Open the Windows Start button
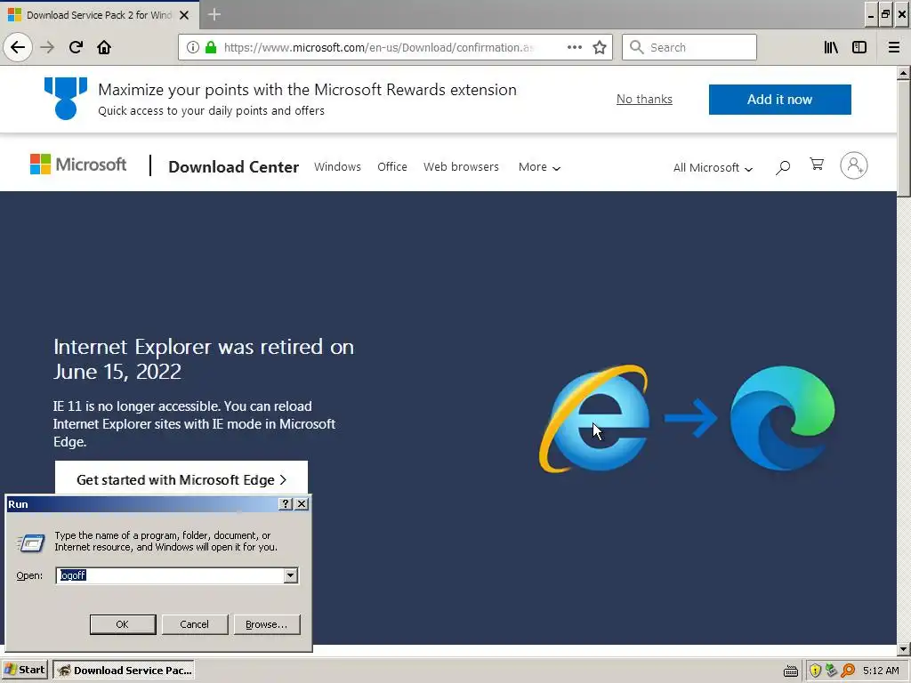This screenshot has height=683, width=911. [x=25, y=670]
